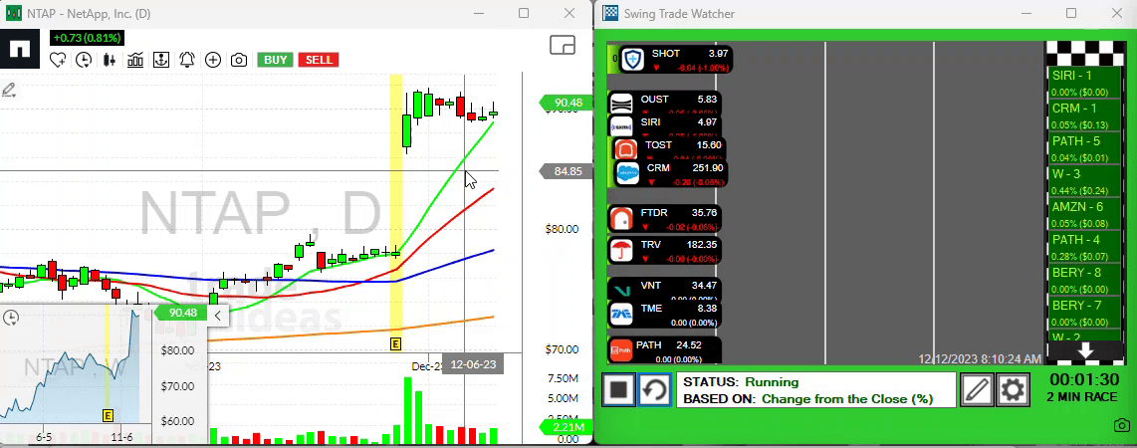Image resolution: width=1137 pixels, height=448 pixels.
Task: Click the +0.73 (0.81%) change badge
Action: point(87,38)
